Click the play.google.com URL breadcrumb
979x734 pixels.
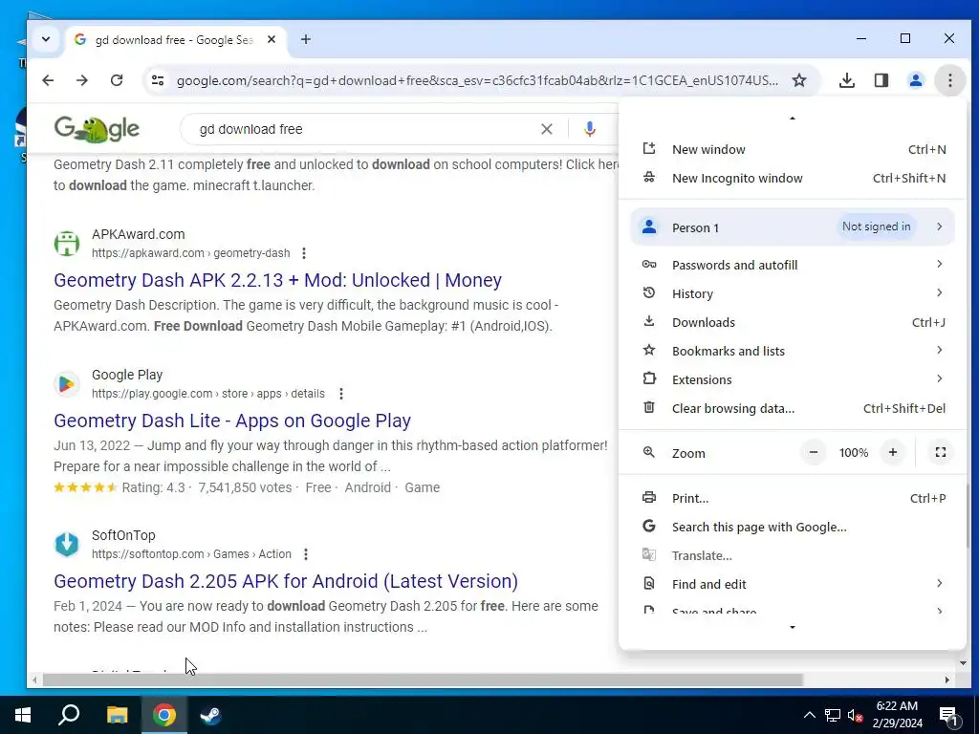(207, 394)
